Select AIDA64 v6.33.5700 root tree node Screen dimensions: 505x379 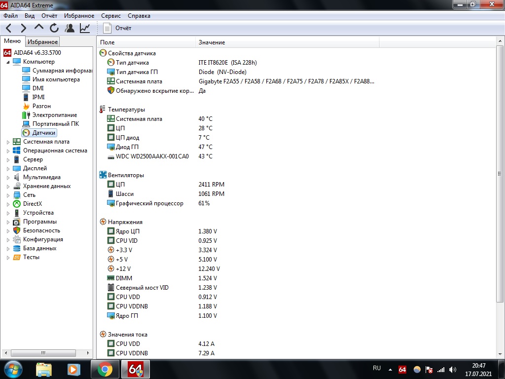[x=37, y=52]
